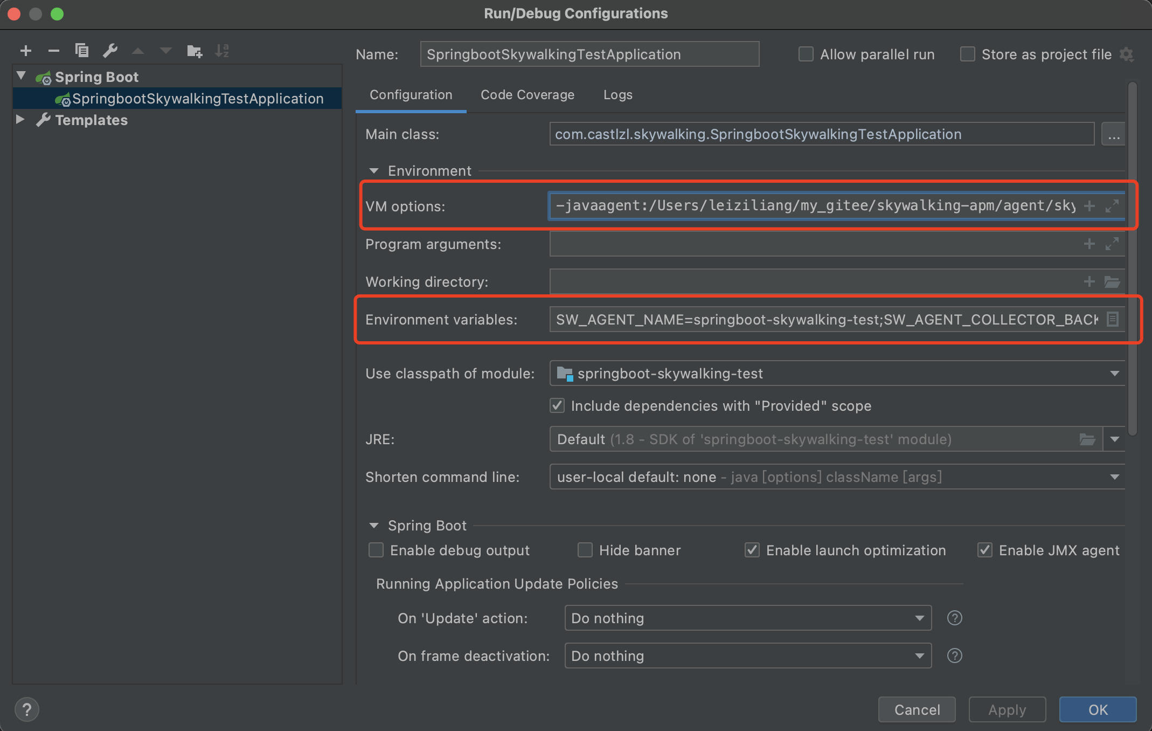The width and height of the screenshot is (1152, 731).
Task: Open the On frame deactivation dropdown
Action: point(919,656)
